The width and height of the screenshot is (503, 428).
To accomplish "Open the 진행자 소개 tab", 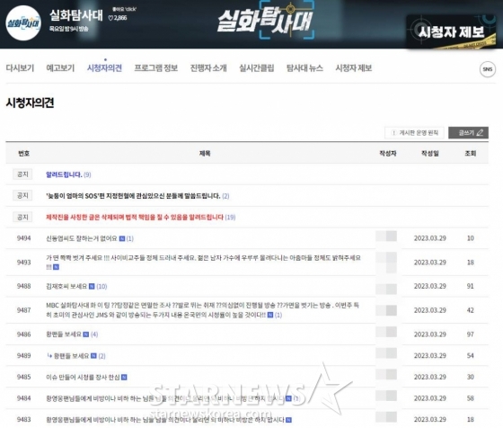I will [208, 68].
